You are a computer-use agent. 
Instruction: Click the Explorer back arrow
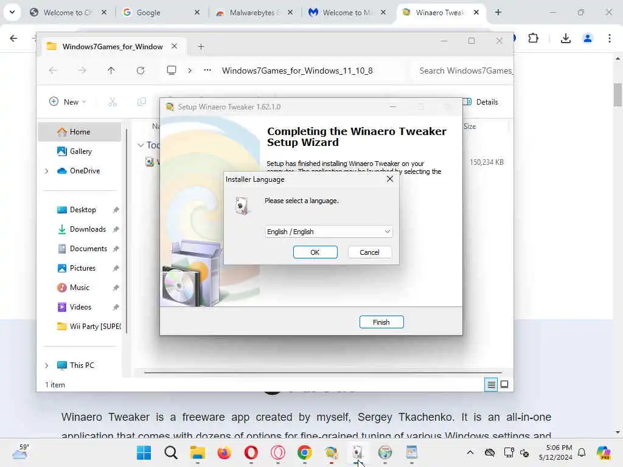pyautogui.click(x=53, y=71)
